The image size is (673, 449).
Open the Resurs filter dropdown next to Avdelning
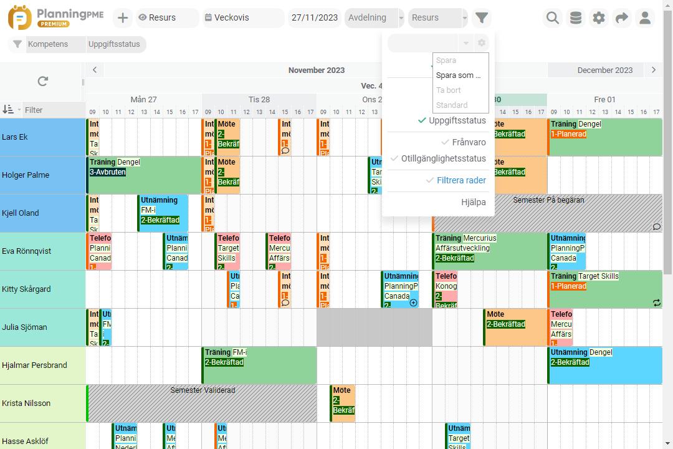point(438,17)
